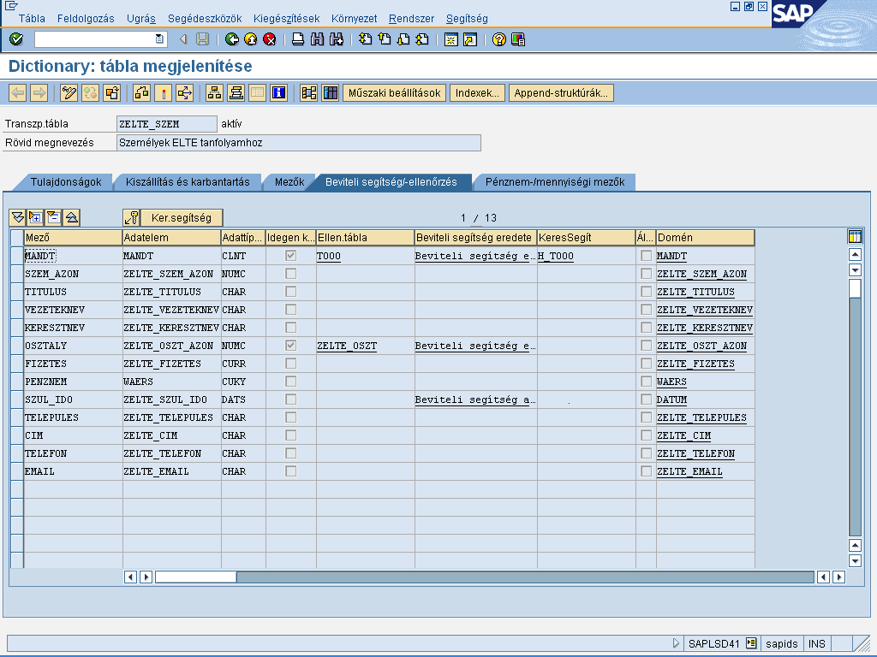877x657 pixels.
Task: Switch to Kiszállítás és karbantartás tab
Action: pos(188,182)
